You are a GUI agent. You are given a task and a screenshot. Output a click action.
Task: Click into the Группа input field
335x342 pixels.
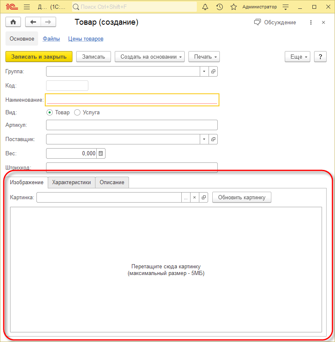(x=123, y=71)
